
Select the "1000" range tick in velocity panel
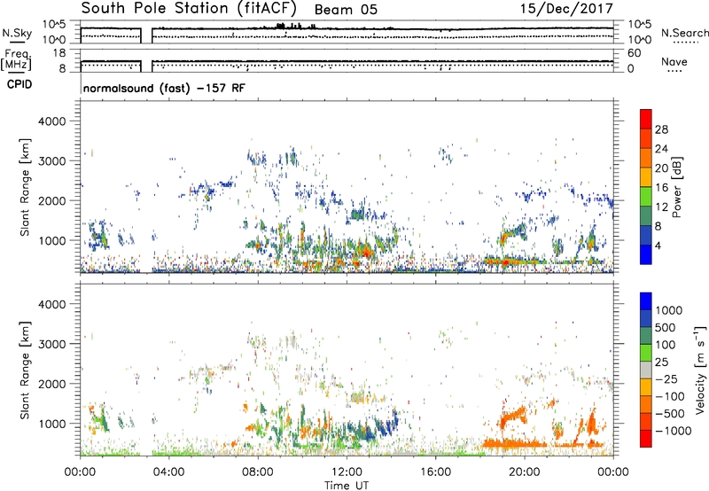52,424
